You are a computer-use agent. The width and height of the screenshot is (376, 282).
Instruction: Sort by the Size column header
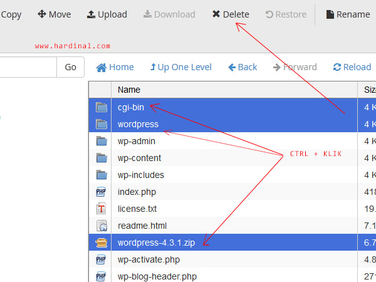(x=367, y=90)
